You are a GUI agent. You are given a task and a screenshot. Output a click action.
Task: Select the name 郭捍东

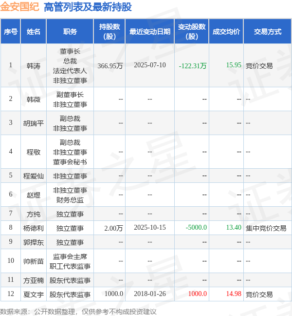pos(34,242)
